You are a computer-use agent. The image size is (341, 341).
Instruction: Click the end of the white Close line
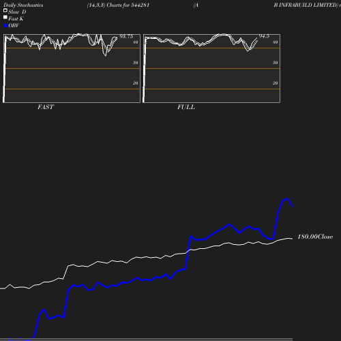(292, 239)
